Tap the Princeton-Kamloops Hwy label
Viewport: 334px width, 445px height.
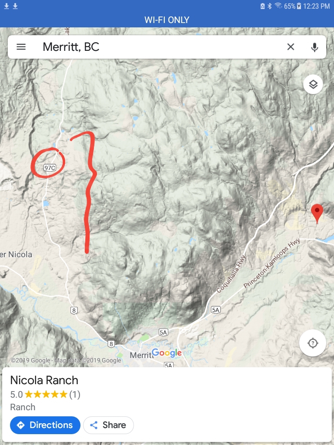[272, 263]
